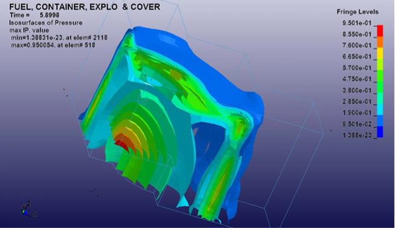Click the XYZ axis triad icon
395x228 pixels.
point(29,209)
